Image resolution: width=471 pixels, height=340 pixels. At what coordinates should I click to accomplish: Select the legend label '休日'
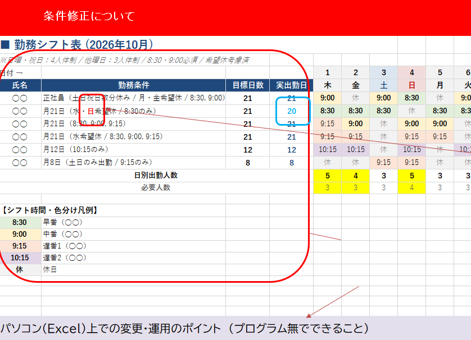click(50, 269)
